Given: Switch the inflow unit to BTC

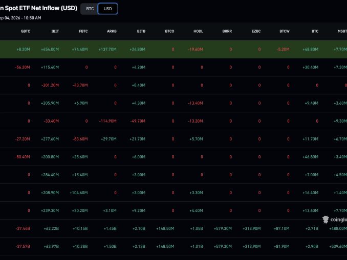Looking at the screenshot, I should pyautogui.click(x=90, y=9).
